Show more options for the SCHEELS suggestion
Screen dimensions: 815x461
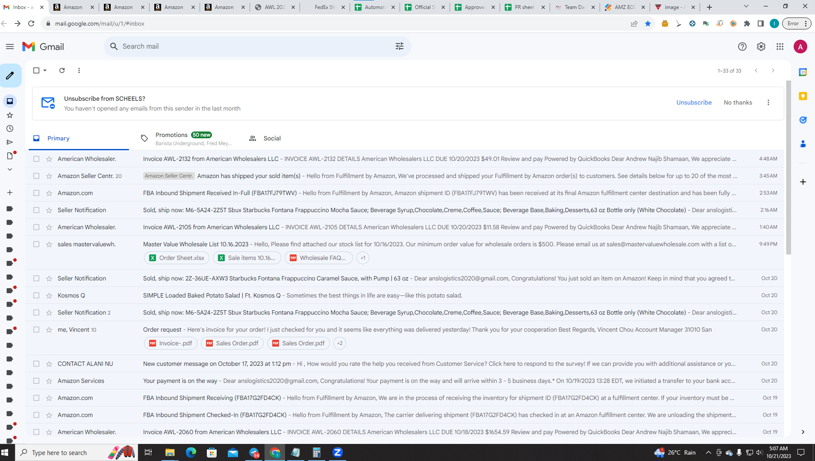[x=768, y=102]
